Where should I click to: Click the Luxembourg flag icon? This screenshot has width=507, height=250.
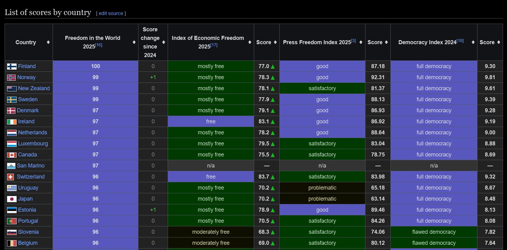click(x=12, y=144)
